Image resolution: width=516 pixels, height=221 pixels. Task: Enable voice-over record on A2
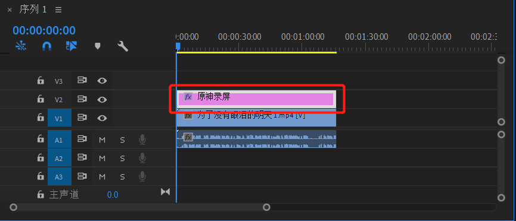click(x=142, y=159)
